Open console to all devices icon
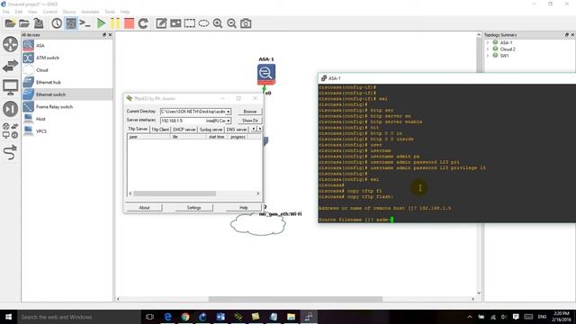Image resolution: width=576 pixels, height=324 pixels. click(85, 23)
